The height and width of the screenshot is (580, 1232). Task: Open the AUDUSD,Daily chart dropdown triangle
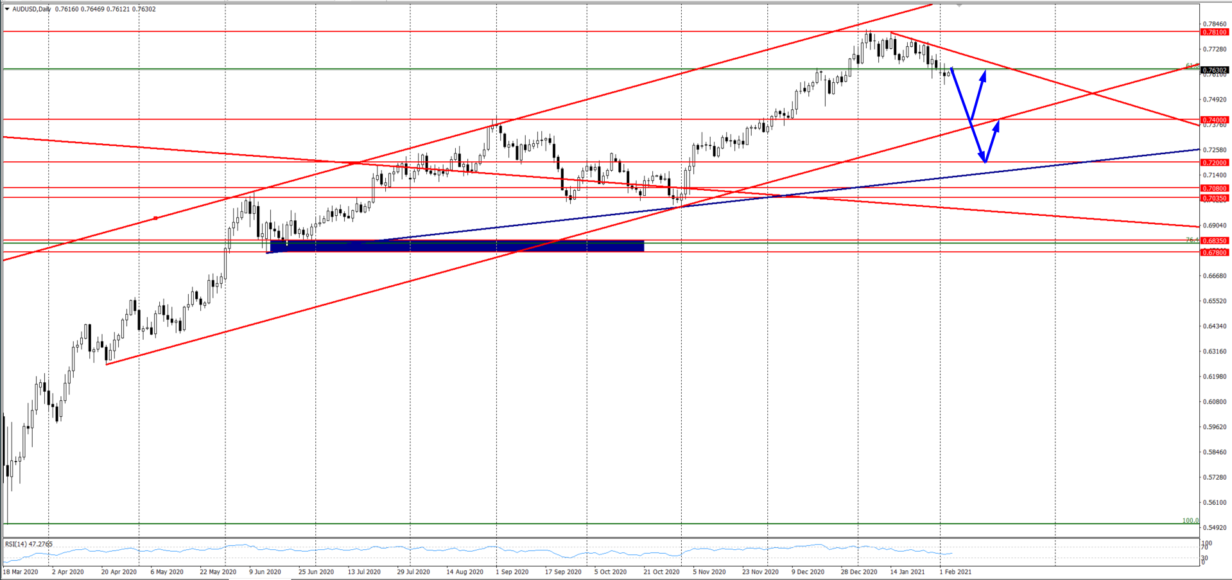point(7,9)
